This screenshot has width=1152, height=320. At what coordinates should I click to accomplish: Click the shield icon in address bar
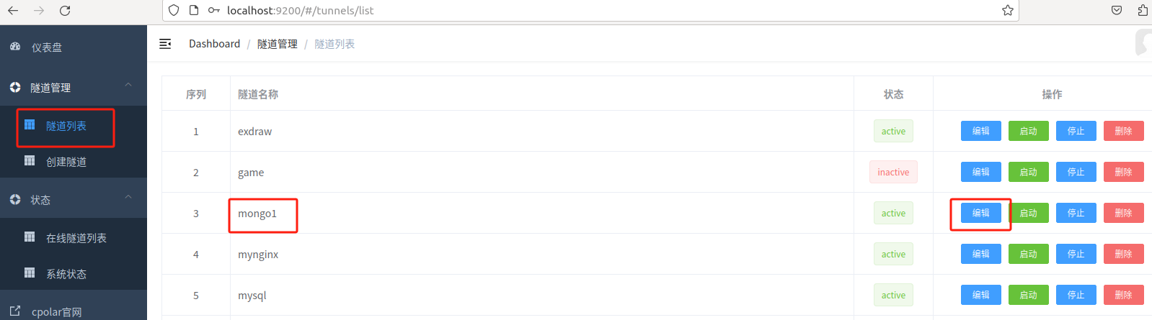pos(174,11)
